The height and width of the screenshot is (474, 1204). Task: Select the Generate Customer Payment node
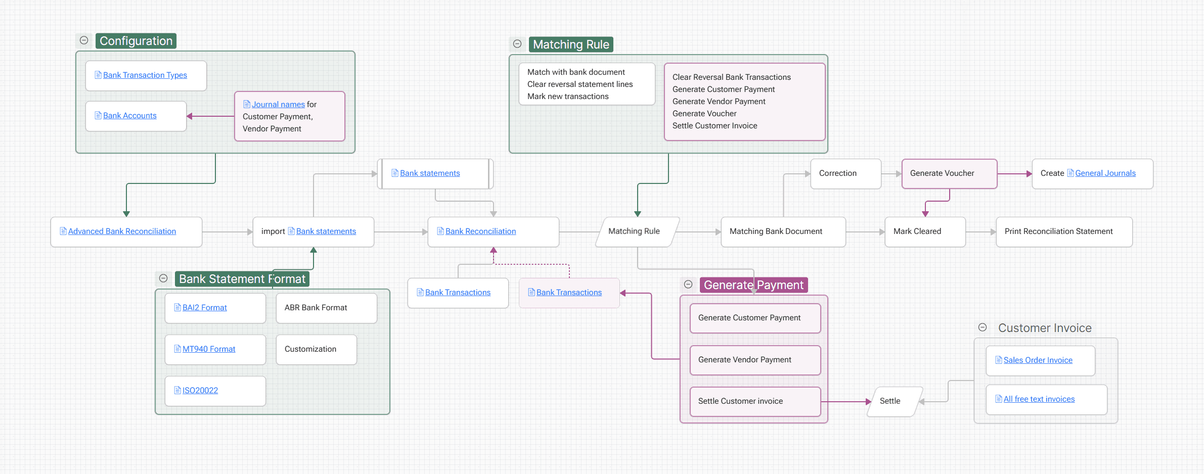(755, 318)
